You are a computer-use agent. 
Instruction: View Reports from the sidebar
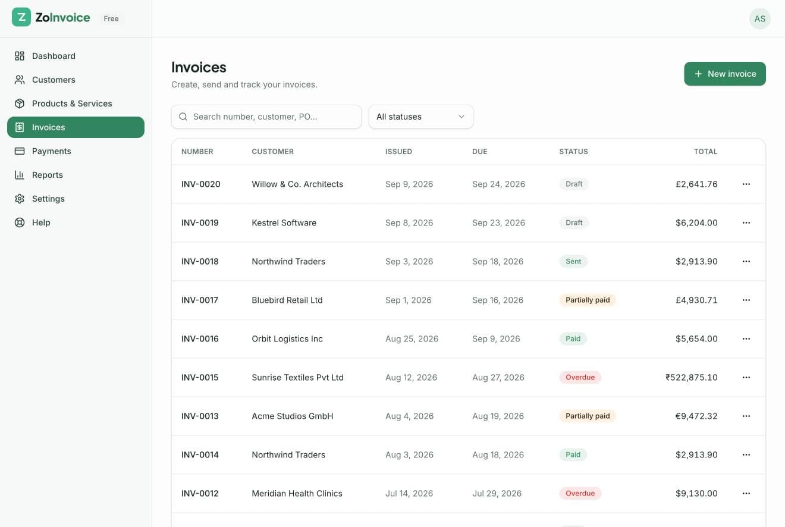[x=76, y=175]
